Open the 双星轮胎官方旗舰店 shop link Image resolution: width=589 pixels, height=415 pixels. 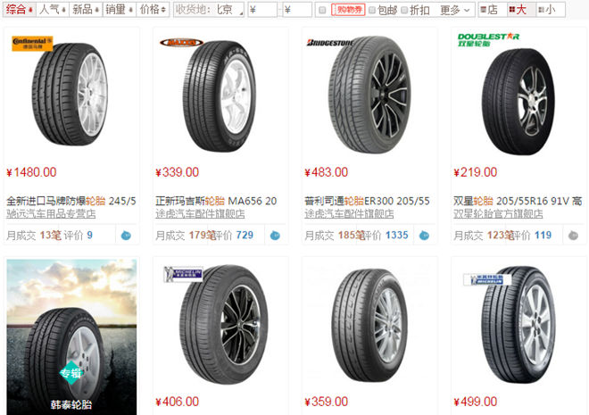498,214
